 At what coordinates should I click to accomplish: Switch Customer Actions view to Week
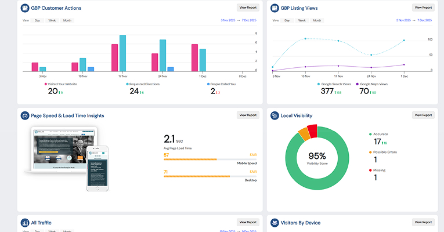(x=52, y=20)
